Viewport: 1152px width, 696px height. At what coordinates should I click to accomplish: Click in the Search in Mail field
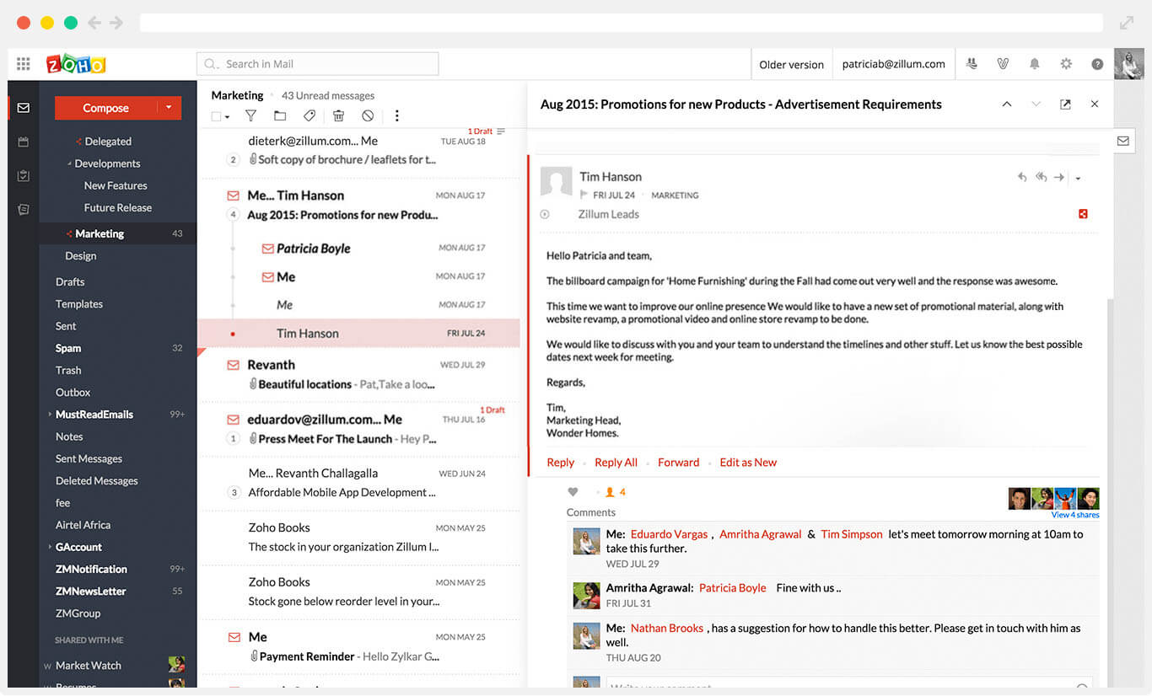[x=317, y=63]
